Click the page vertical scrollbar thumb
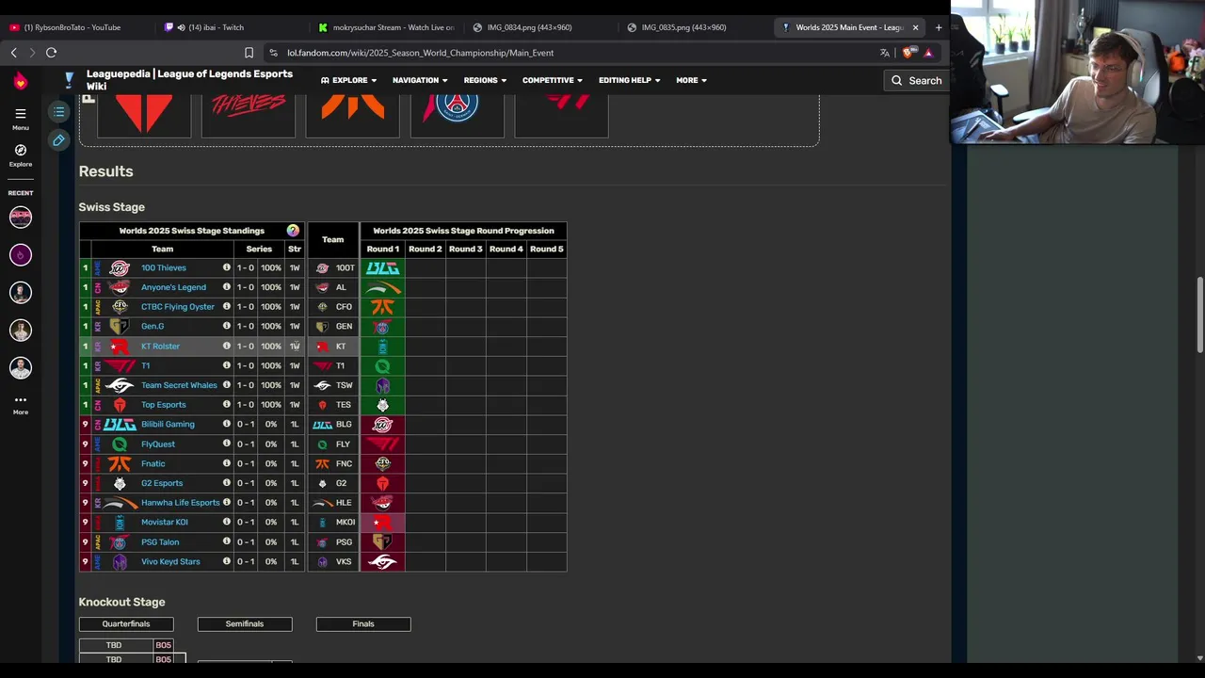This screenshot has width=1205, height=678. click(x=1199, y=316)
